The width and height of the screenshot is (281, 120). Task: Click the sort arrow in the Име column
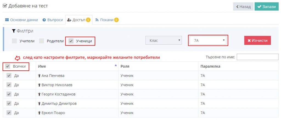(116, 65)
